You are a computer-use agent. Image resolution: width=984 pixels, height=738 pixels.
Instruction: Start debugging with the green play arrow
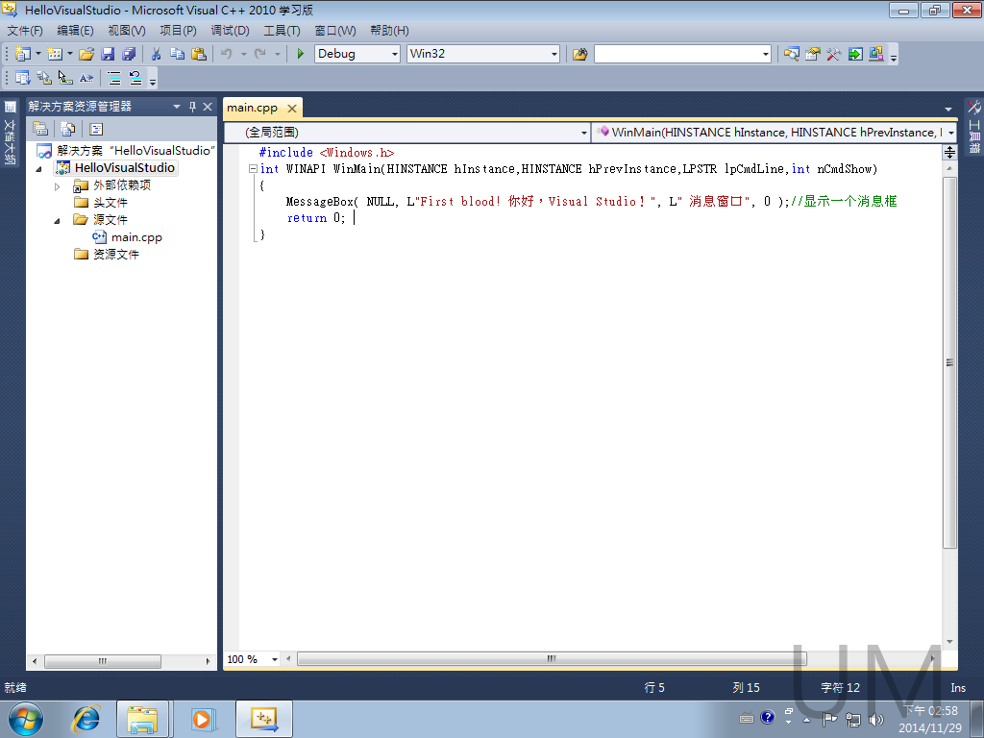click(x=300, y=54)
